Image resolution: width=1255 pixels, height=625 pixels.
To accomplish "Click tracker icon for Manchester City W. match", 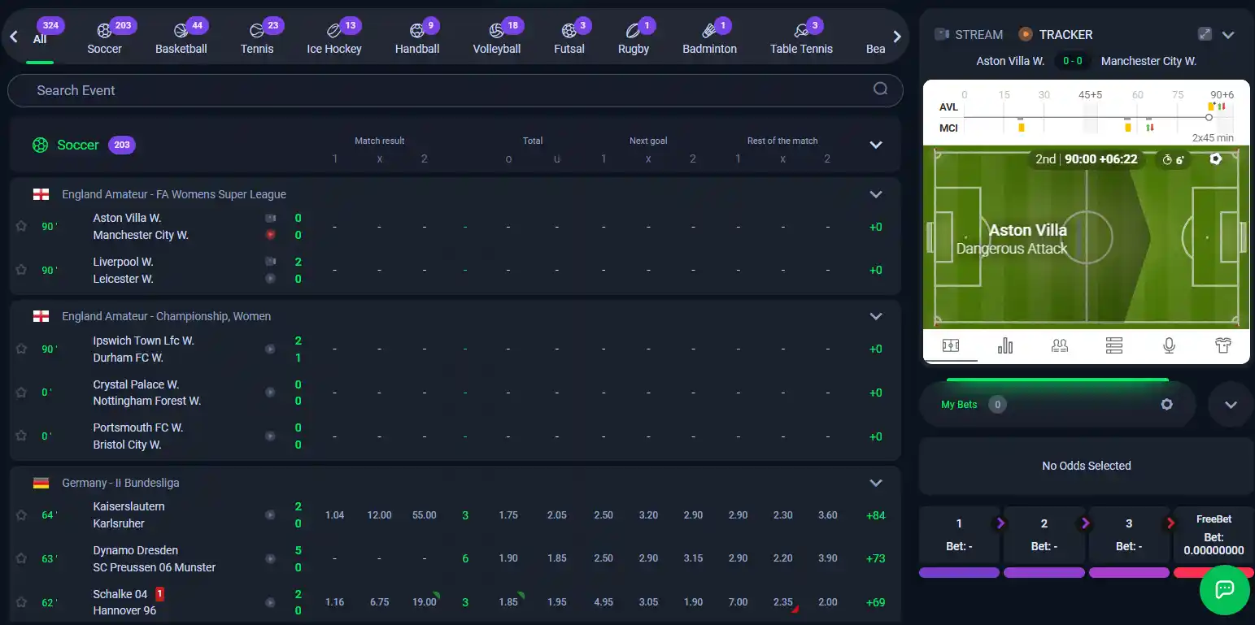I will [270, 235].
